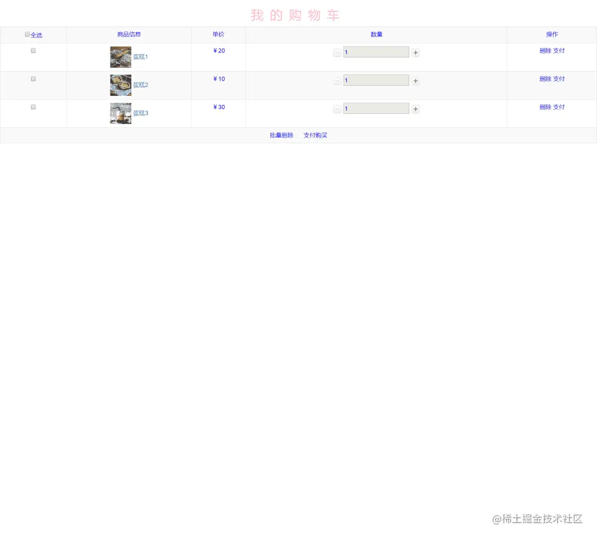Click the 蛋糕2 product name link

(140, 85)
